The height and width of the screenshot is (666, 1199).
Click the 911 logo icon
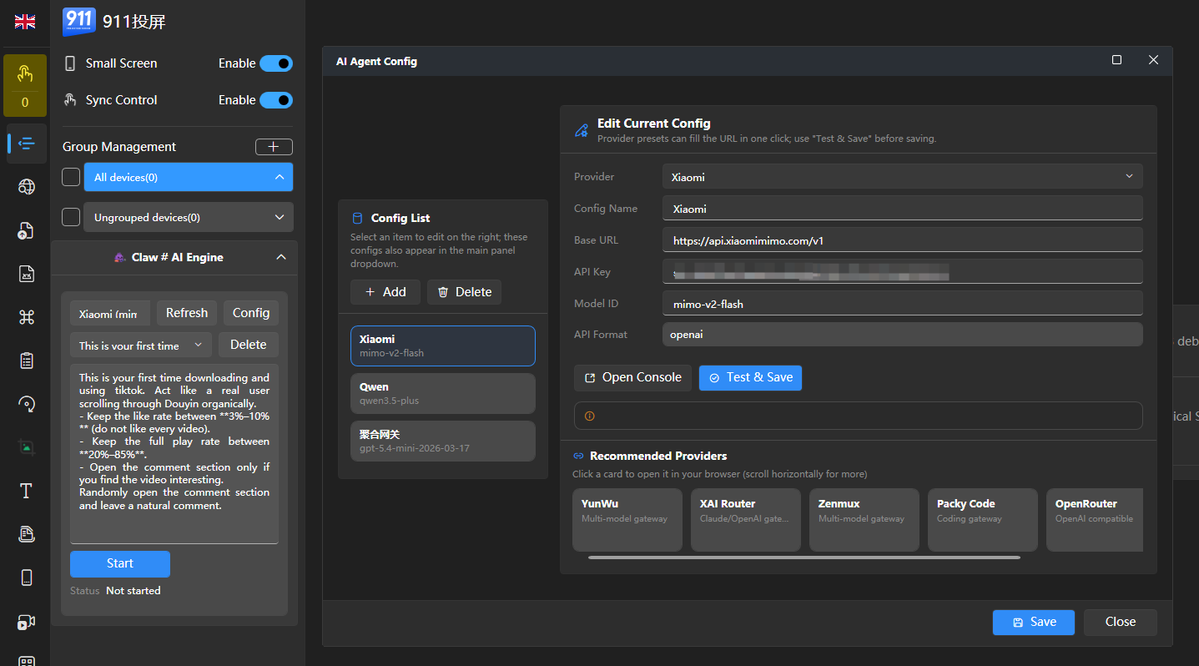point(79,22)
